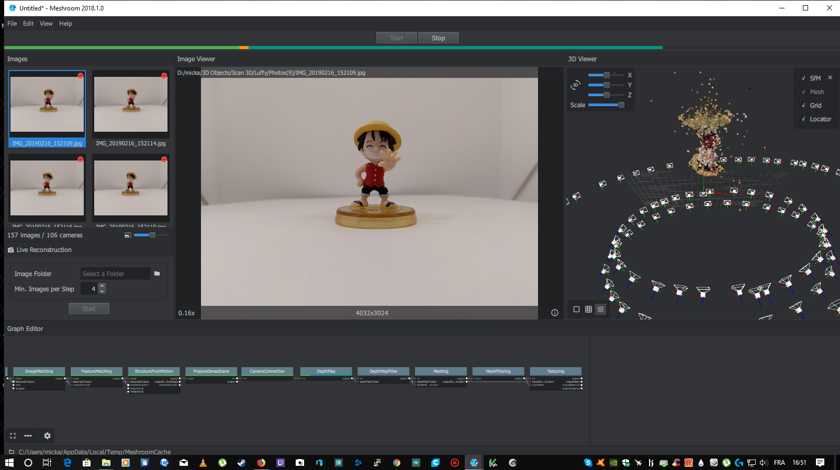
Task: Adjust the Z rotation slider
Action: point(606,95)
